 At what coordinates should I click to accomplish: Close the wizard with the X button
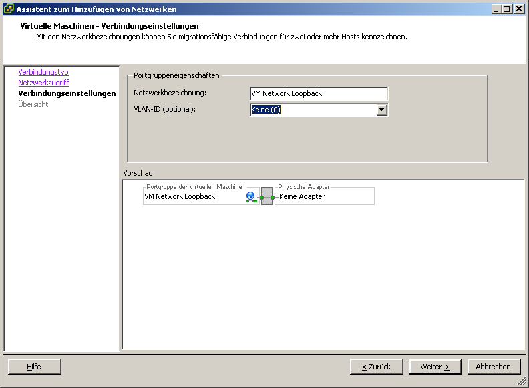coord(519,9)
